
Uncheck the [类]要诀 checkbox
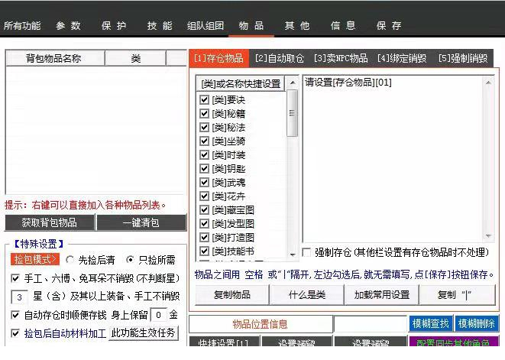(x=204, y=99)
